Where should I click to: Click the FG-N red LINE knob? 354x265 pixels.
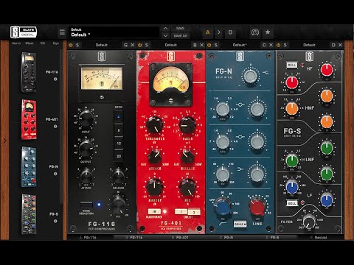(257, 207)
